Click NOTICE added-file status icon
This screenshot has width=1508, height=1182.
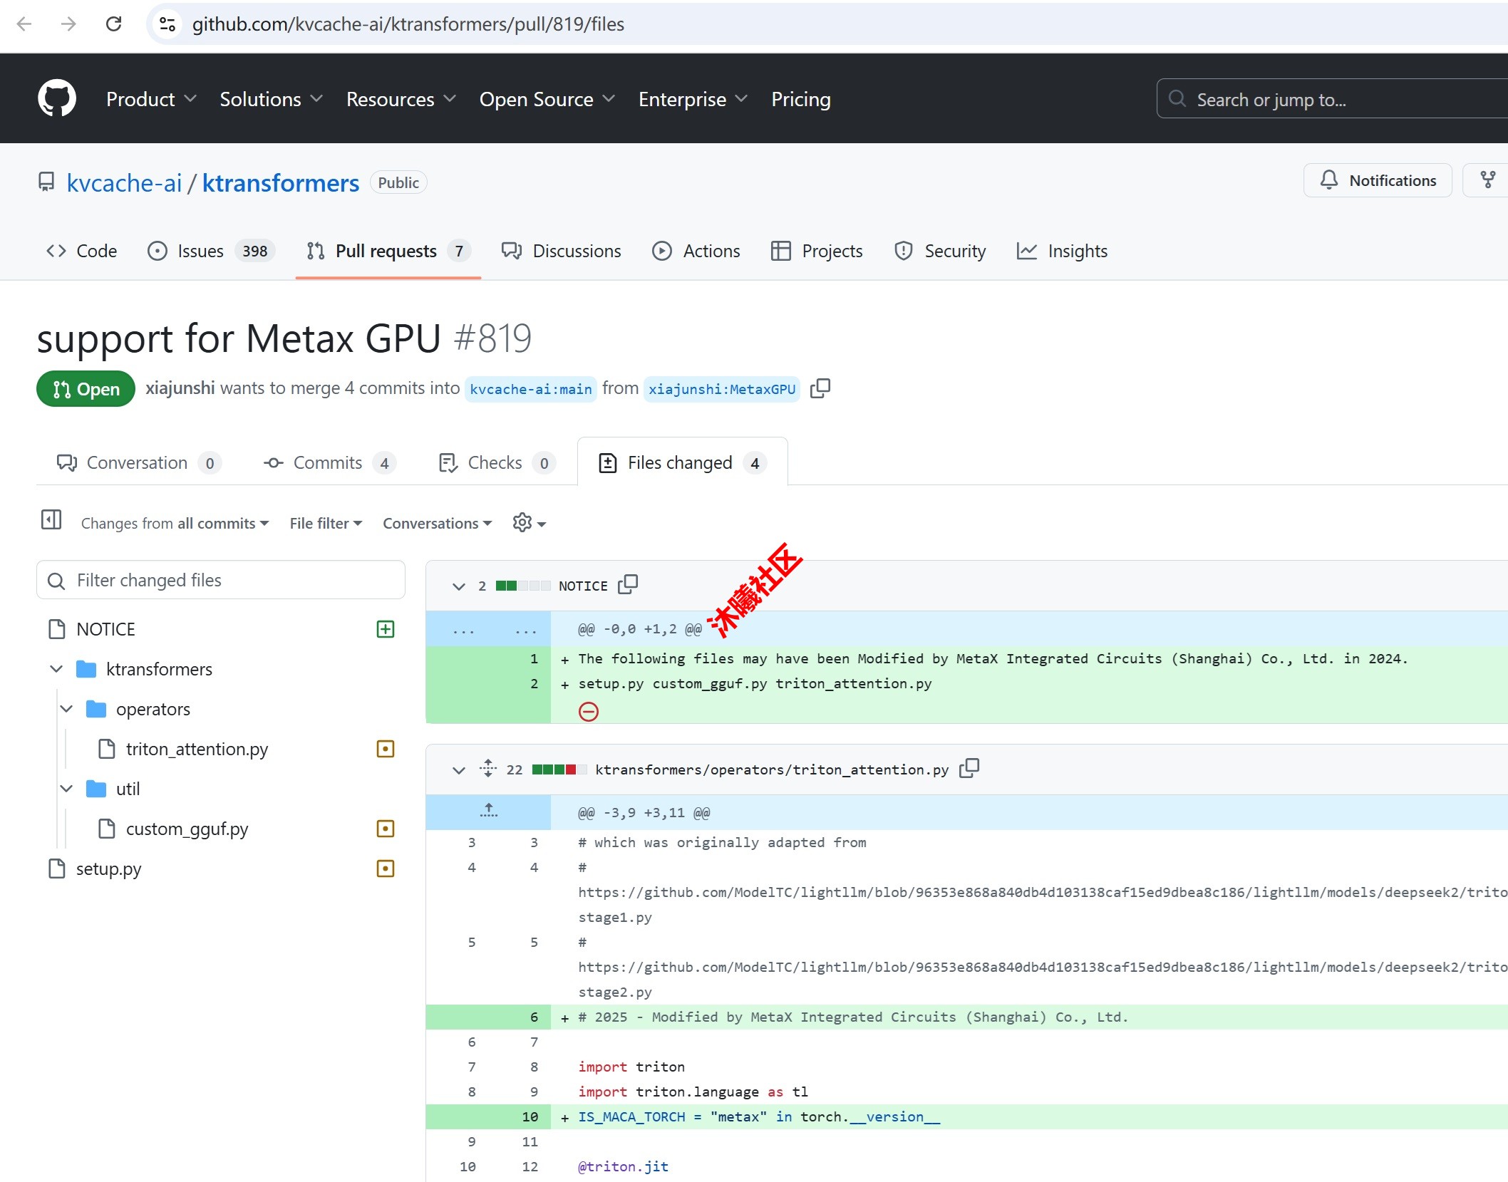point(386,629)
